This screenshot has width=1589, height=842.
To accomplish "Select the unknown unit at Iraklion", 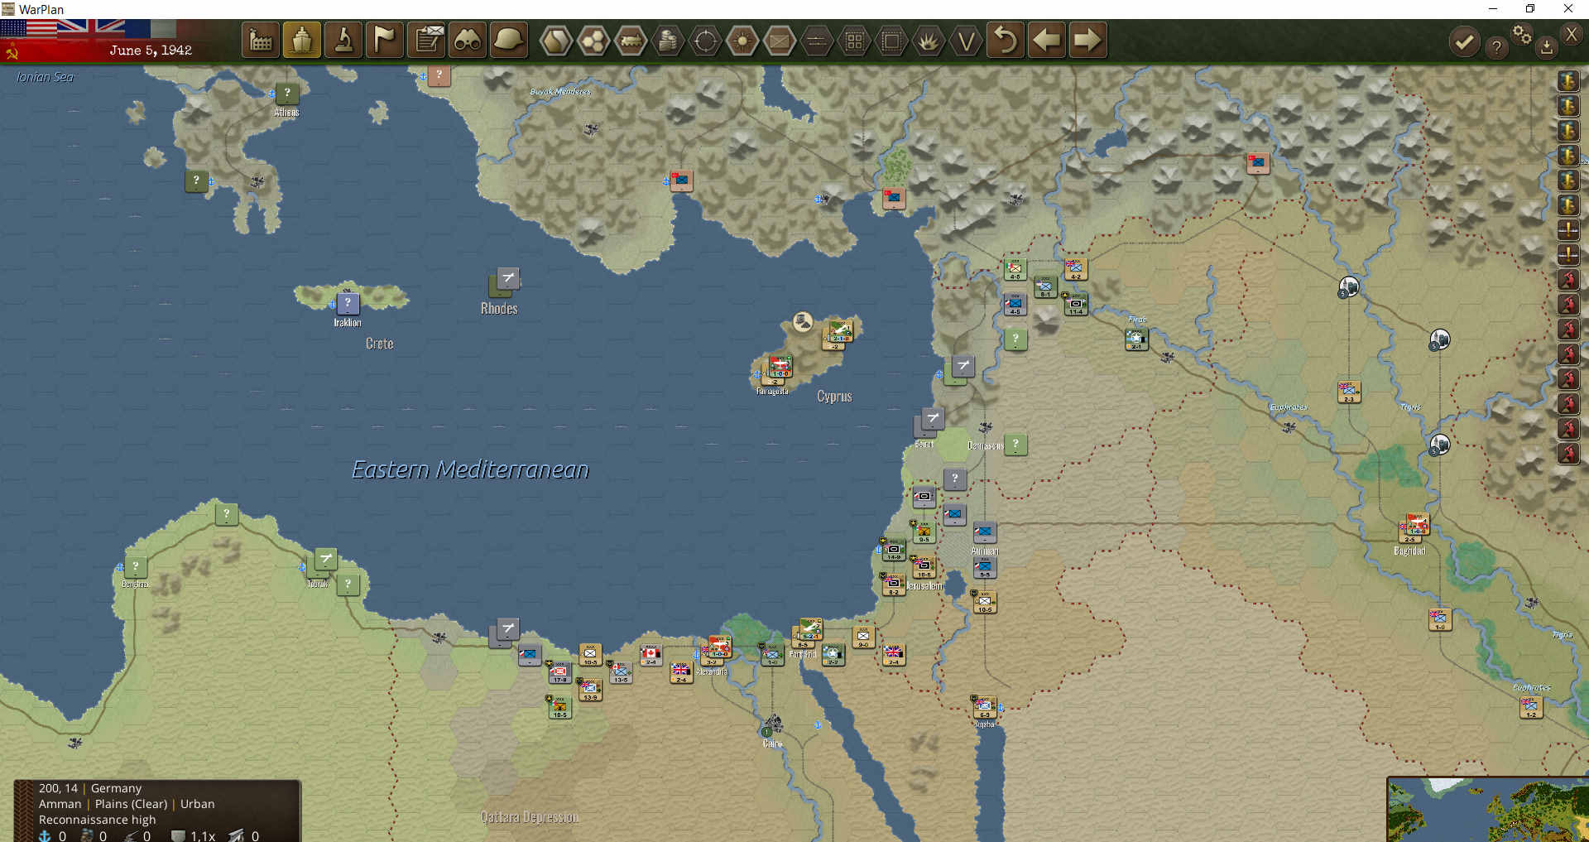I will (348, 303).
